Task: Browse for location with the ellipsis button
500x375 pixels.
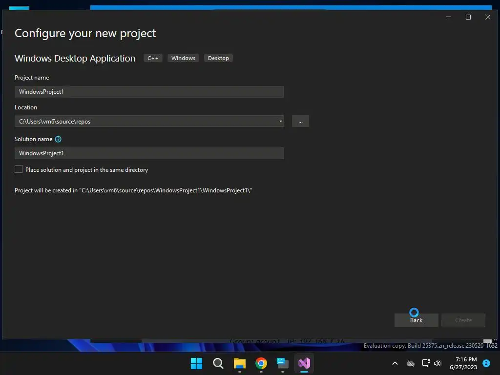Action: [300, 122]
